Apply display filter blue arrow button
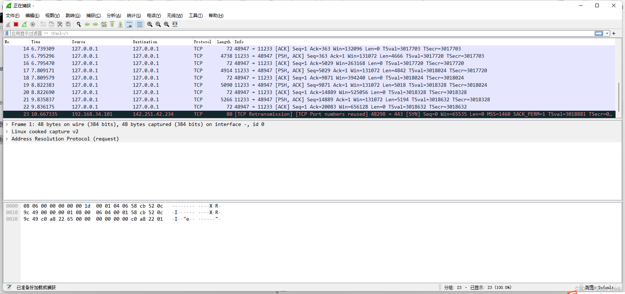The width and height of the screenshot is (625, 294). click(599, 33)
